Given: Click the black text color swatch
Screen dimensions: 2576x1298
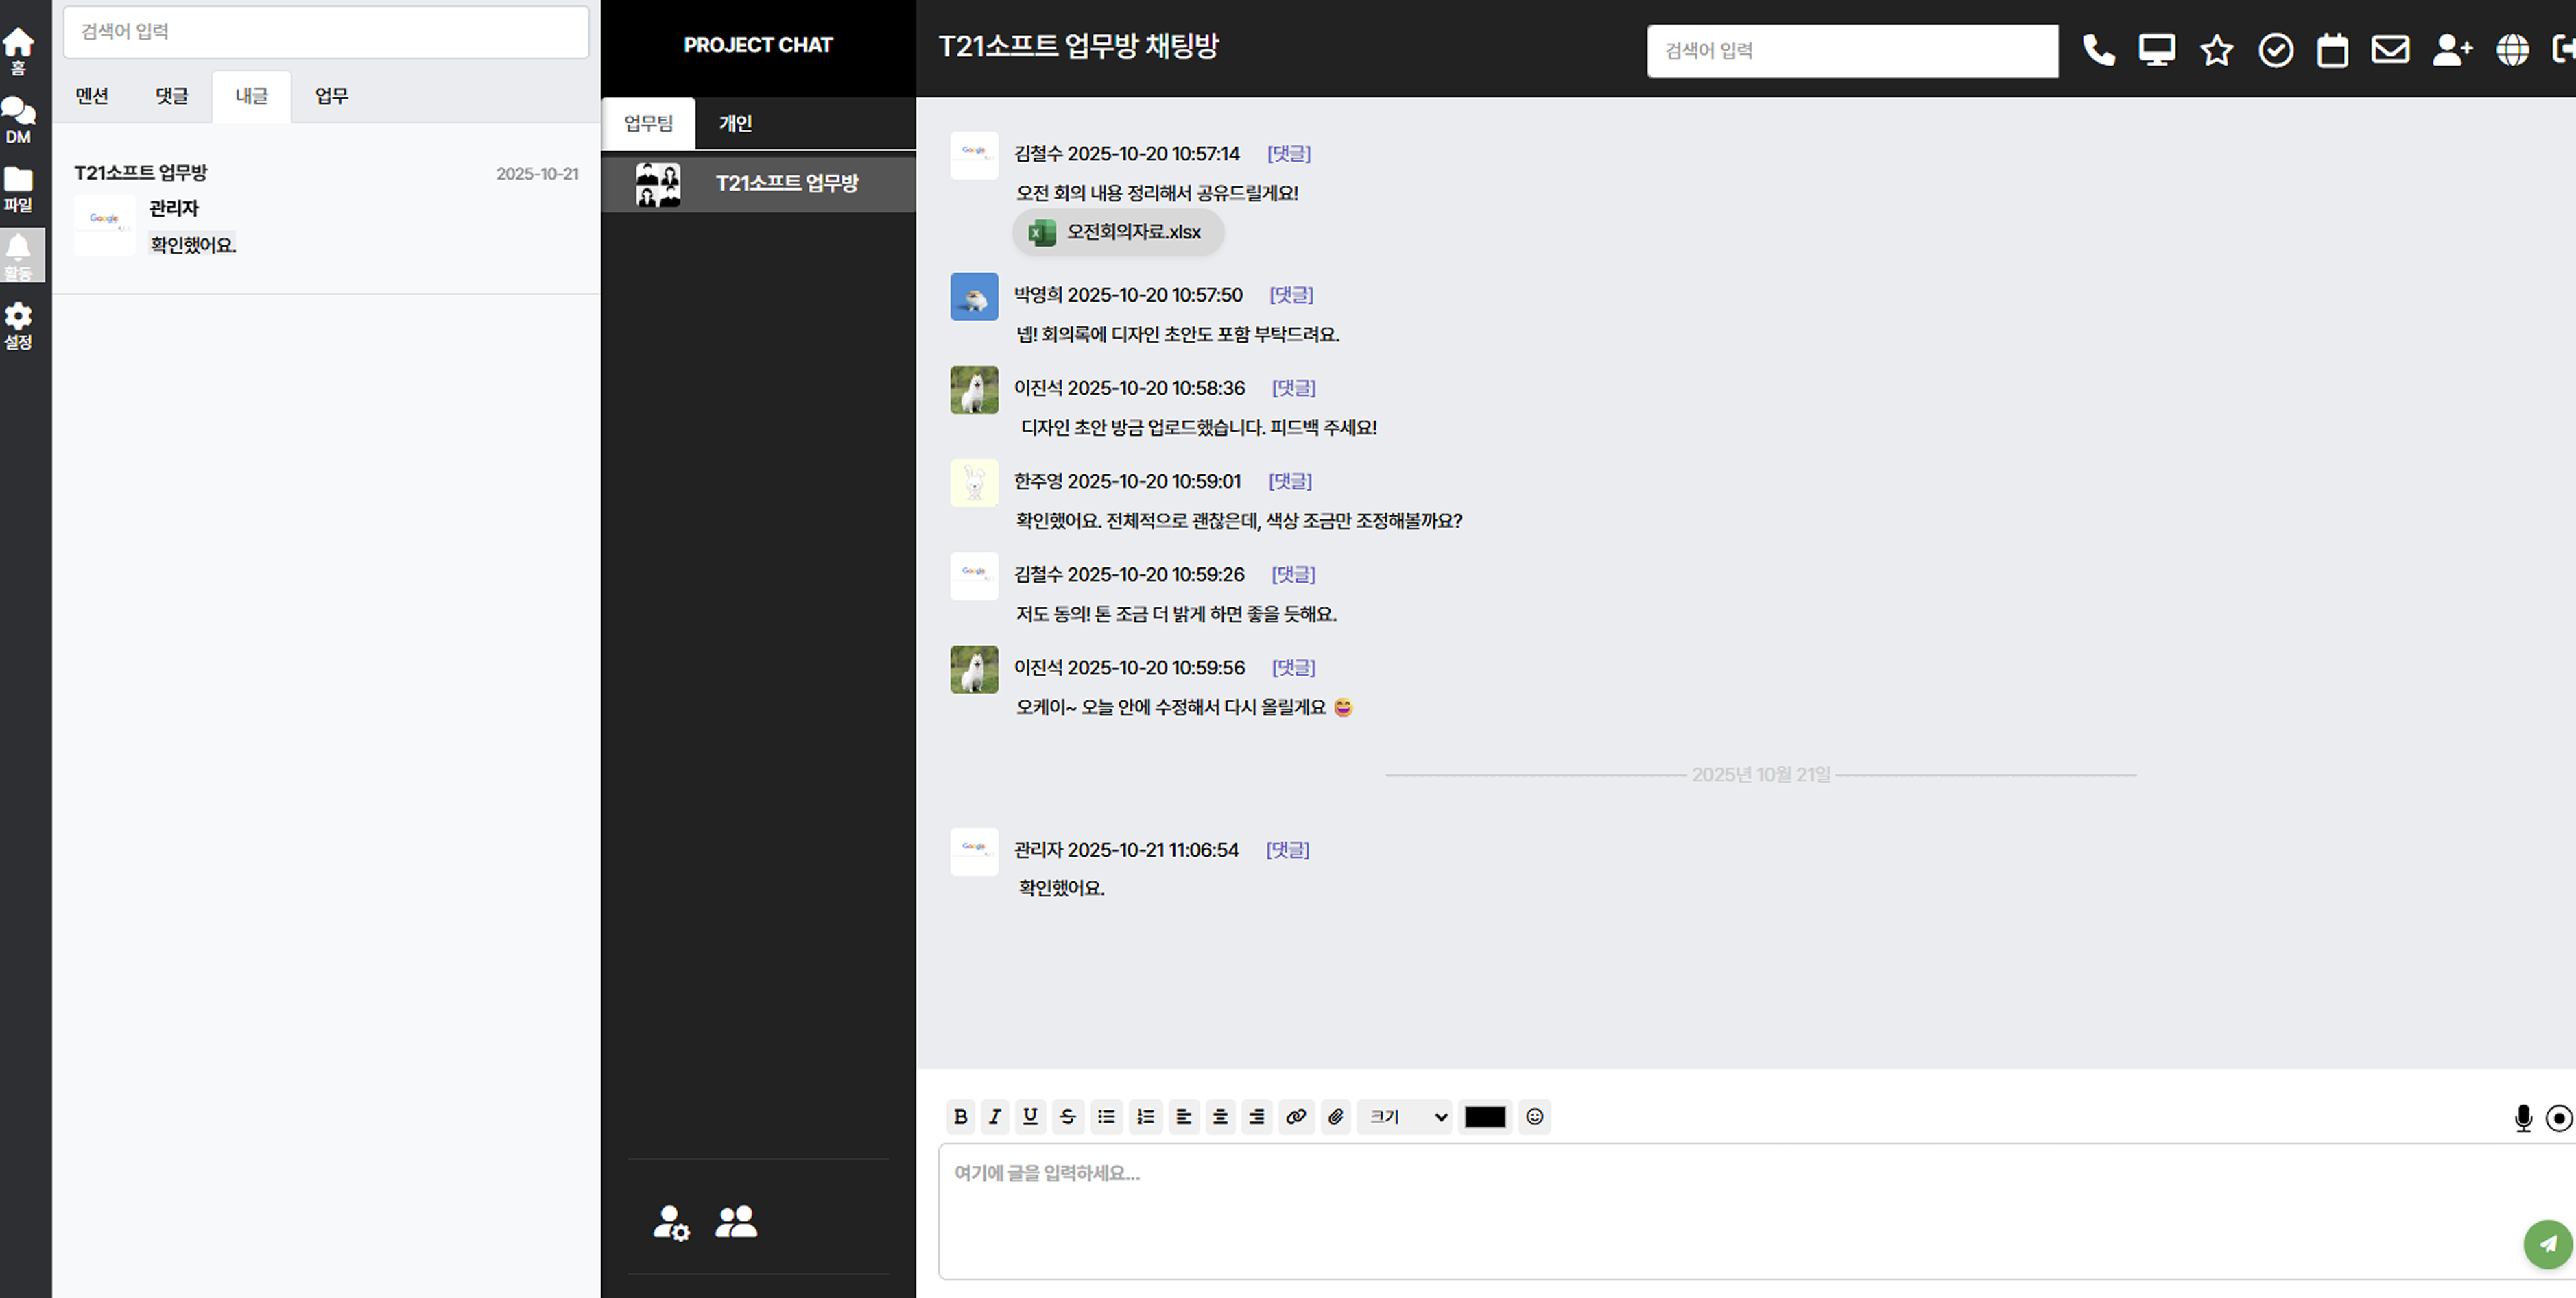Looking at the screenshot, I should 1484,1117.
